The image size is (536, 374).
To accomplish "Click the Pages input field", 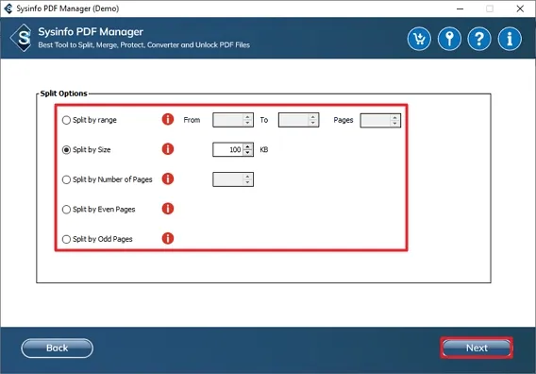I will click(376, 120).
